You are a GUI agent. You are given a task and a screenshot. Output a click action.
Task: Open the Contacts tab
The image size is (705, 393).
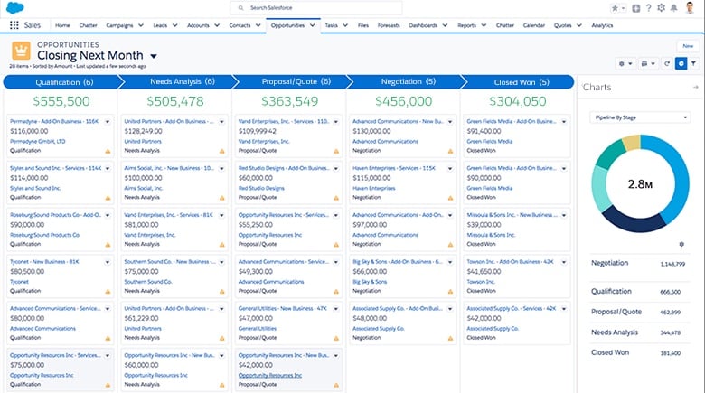click(x=240, y=25)
